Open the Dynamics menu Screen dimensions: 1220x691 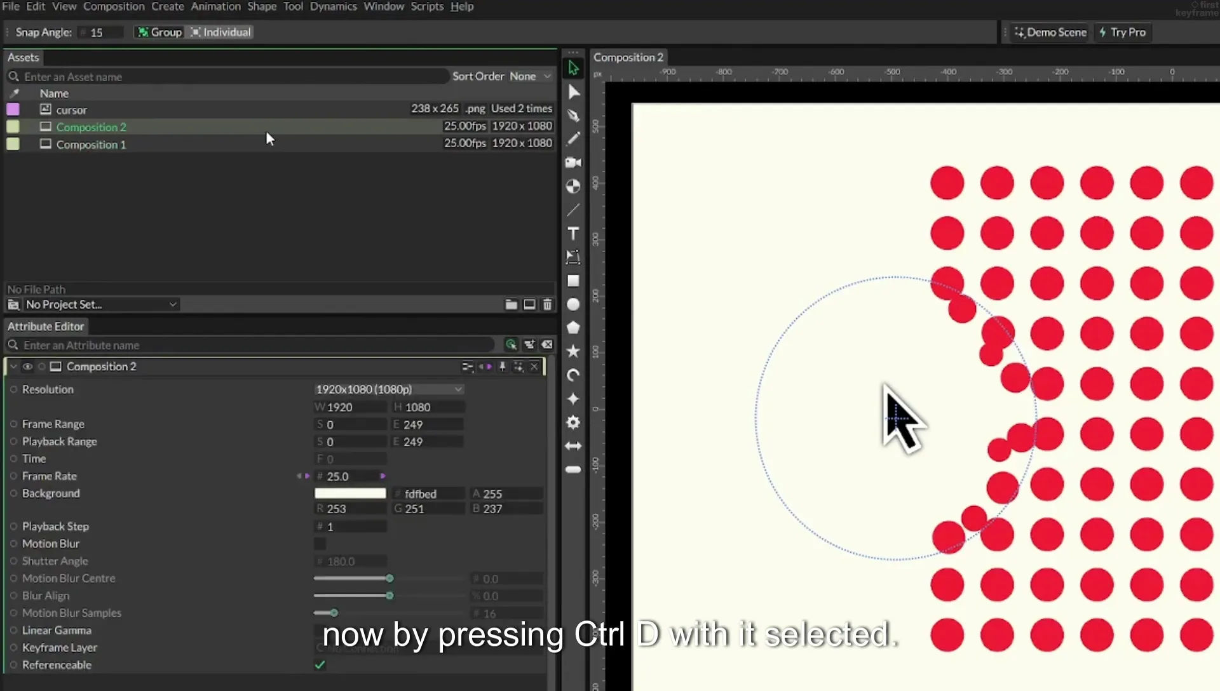click(x=333, y=6)
